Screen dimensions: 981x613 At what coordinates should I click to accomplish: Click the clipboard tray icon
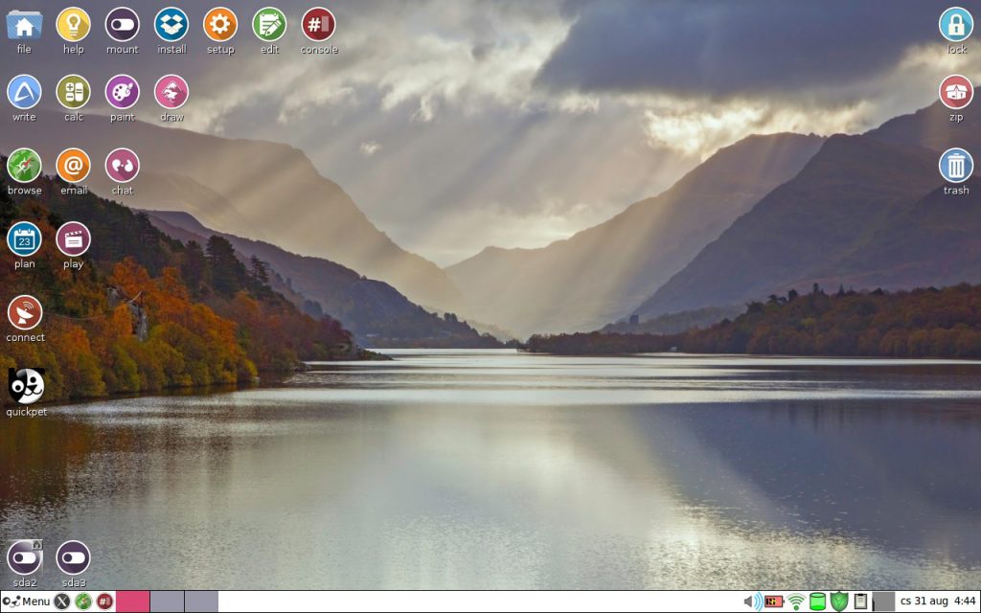tap(860, 602)
